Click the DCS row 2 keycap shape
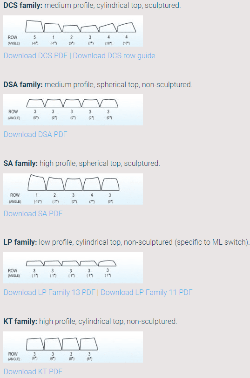250x378 pixels. click(x=71, y=29)
